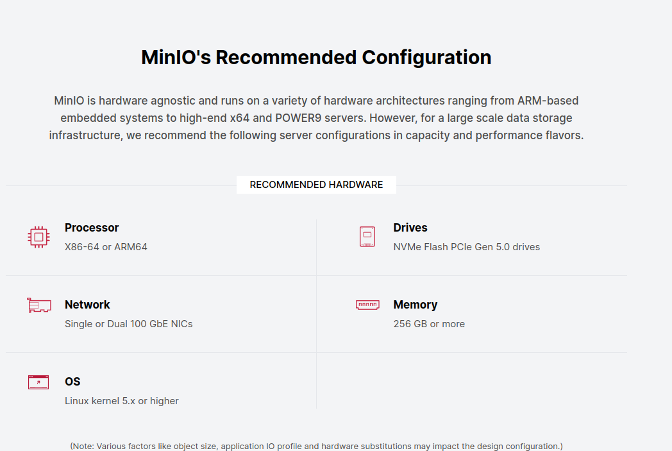The image size is (672, 451).
Task: Click the Network card icon
Action: [39, 305]
